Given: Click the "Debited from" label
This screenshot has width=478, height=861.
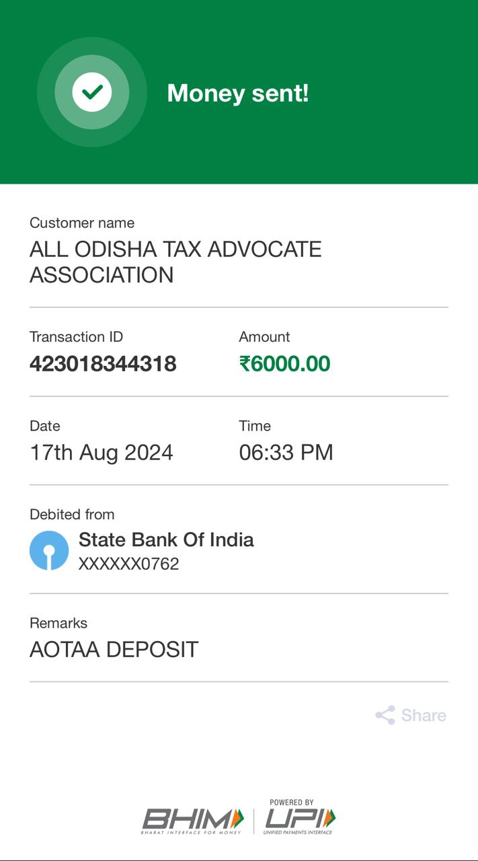Looking at the screenshot, I should click(x=72, y=514).
